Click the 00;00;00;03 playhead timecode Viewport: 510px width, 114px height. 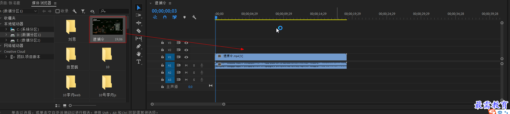164,11
